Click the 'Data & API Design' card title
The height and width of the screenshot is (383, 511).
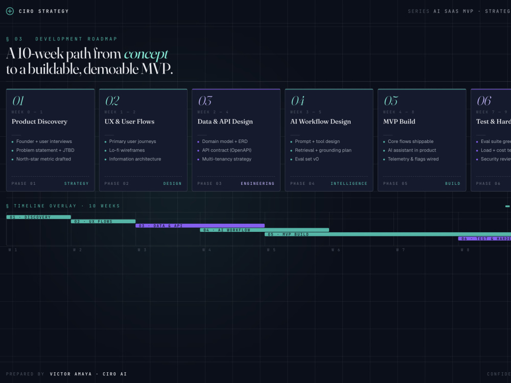tap(225, 122)
